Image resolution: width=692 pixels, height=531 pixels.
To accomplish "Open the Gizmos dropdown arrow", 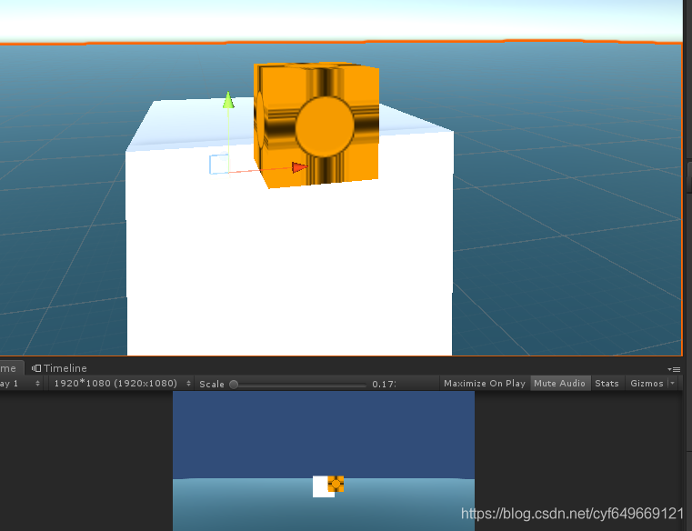I will click(x=673, y=384).
